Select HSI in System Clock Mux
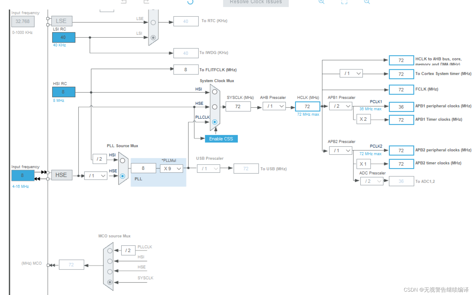The width and height of the screenshot is (473, 295). 215,92
